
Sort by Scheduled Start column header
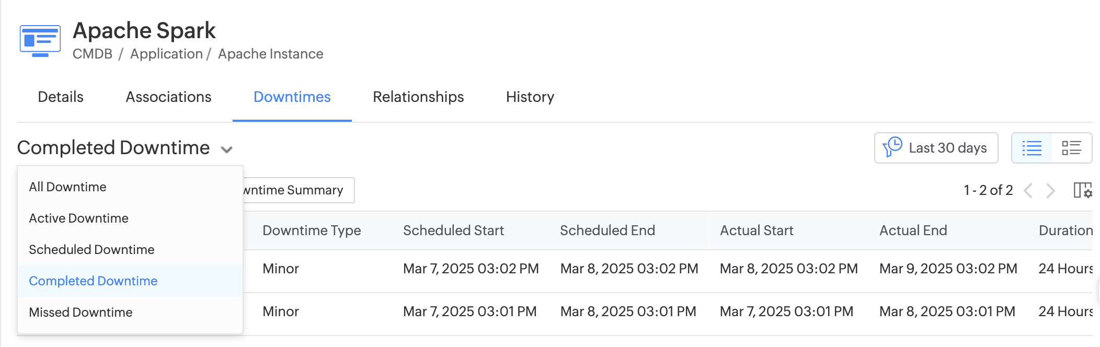(x=453, y=230)
